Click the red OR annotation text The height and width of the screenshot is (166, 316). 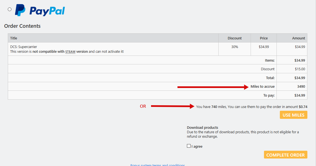pyautogui.click(x=143, y=106)
